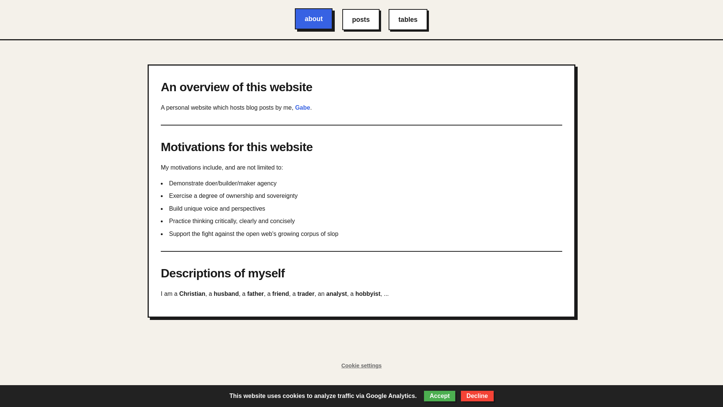Click the bold word 'analyst'

coord(336,294)
